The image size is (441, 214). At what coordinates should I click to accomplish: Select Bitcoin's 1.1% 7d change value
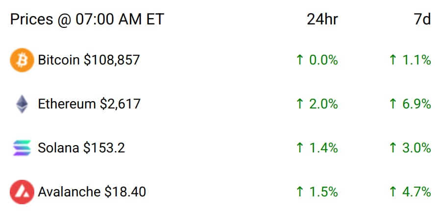pyautogui.click(x=416, y=60)
